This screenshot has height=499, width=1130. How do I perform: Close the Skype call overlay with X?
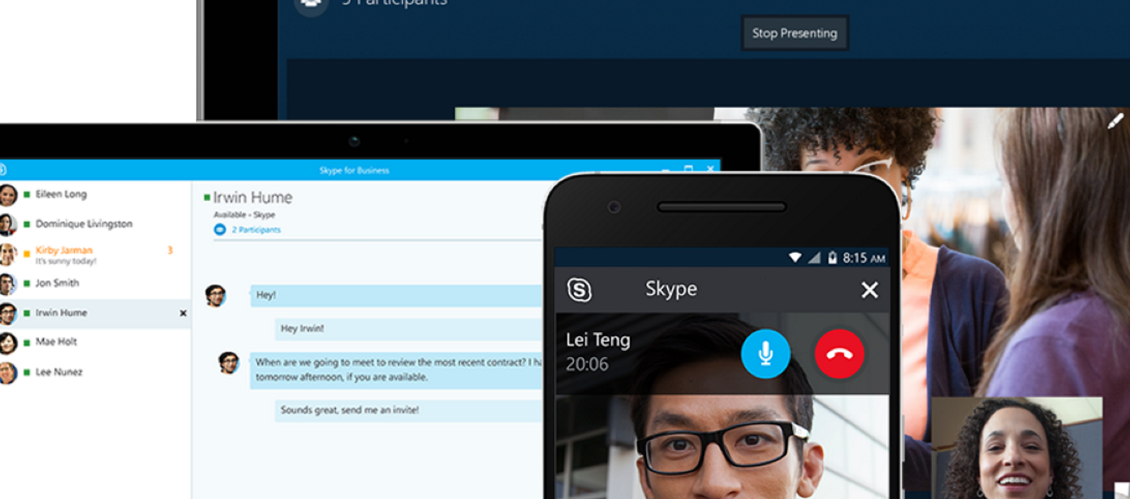coord(869,290)
